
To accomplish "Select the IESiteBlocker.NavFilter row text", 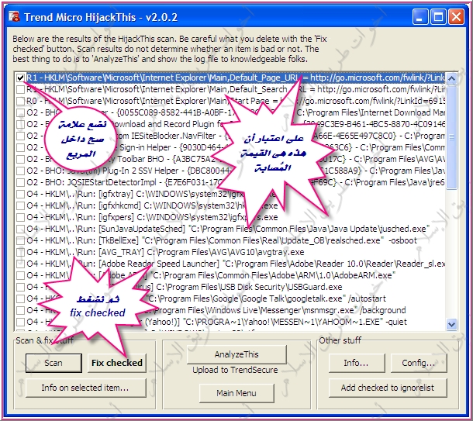I will pos(236,136).
